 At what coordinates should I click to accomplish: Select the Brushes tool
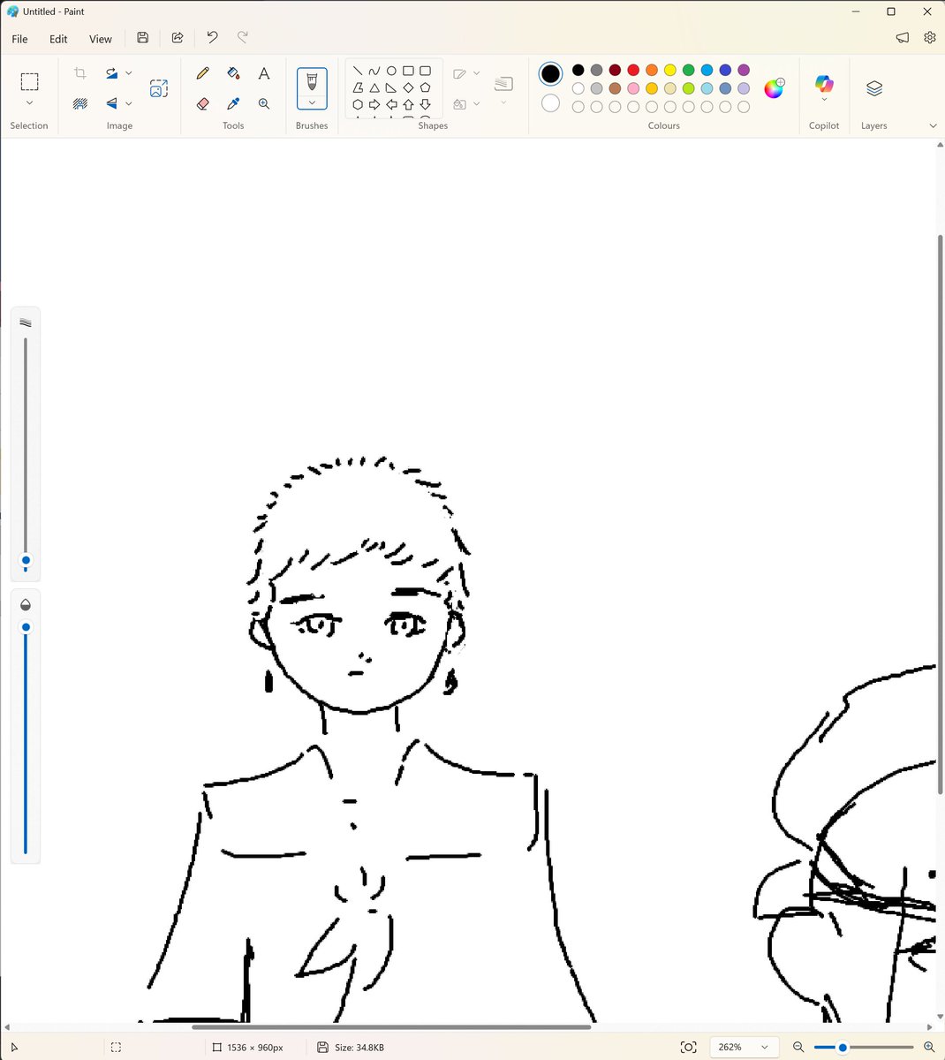(x=312, y=81)
